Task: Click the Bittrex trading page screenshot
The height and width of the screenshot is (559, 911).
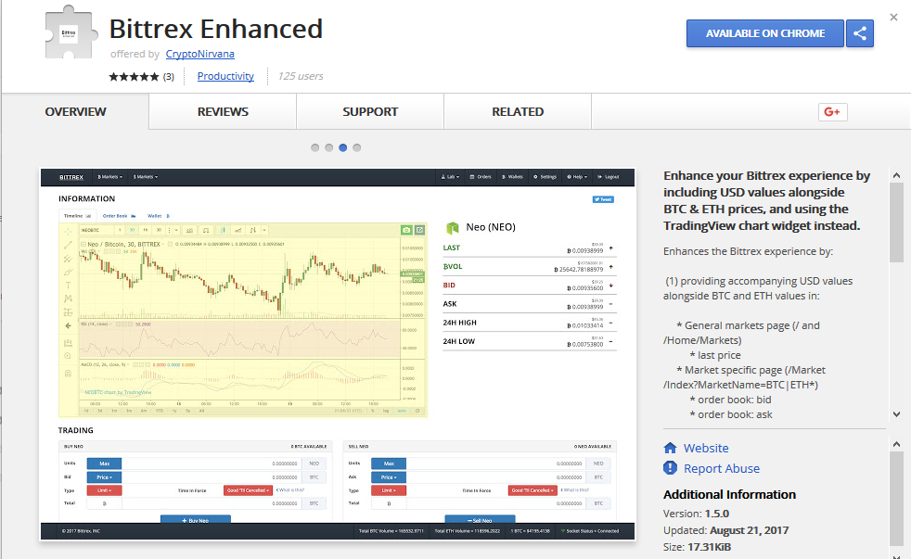Action: pyautogui.click(x=338, y=355)
